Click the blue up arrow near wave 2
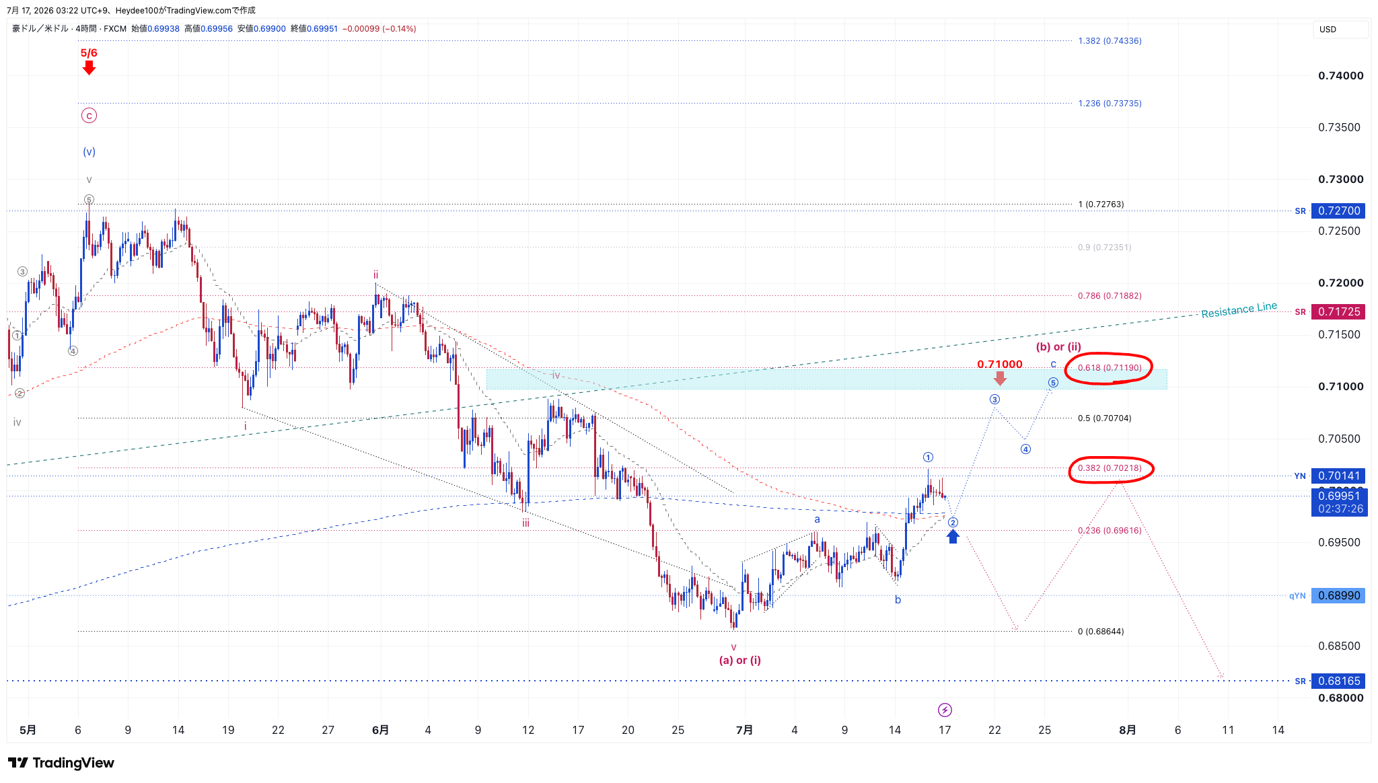 (953, 536)
